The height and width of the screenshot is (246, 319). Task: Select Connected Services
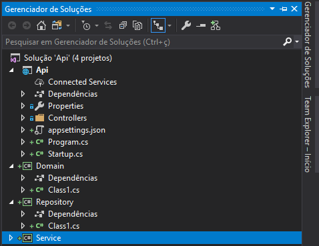pos(83,82)
